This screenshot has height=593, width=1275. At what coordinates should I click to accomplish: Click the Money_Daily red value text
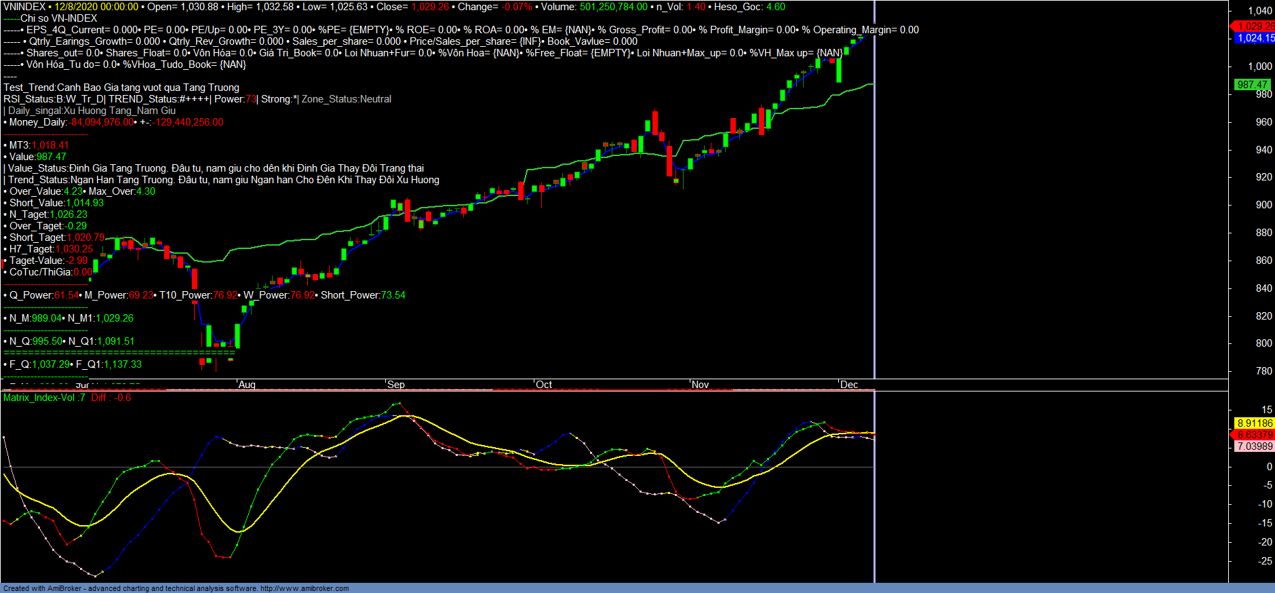tap(102, 122)
